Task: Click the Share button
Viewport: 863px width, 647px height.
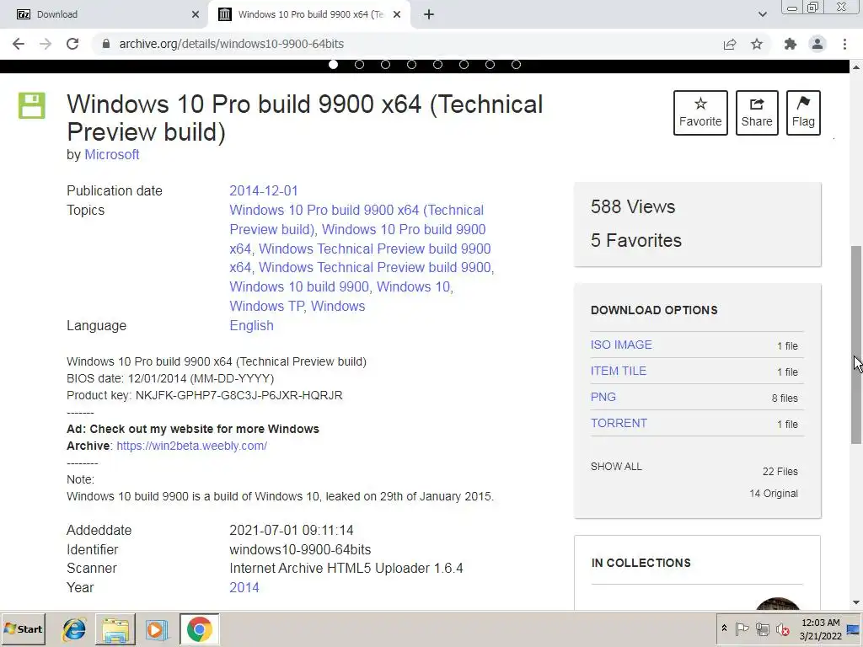Action: click(x=757, y=113)
